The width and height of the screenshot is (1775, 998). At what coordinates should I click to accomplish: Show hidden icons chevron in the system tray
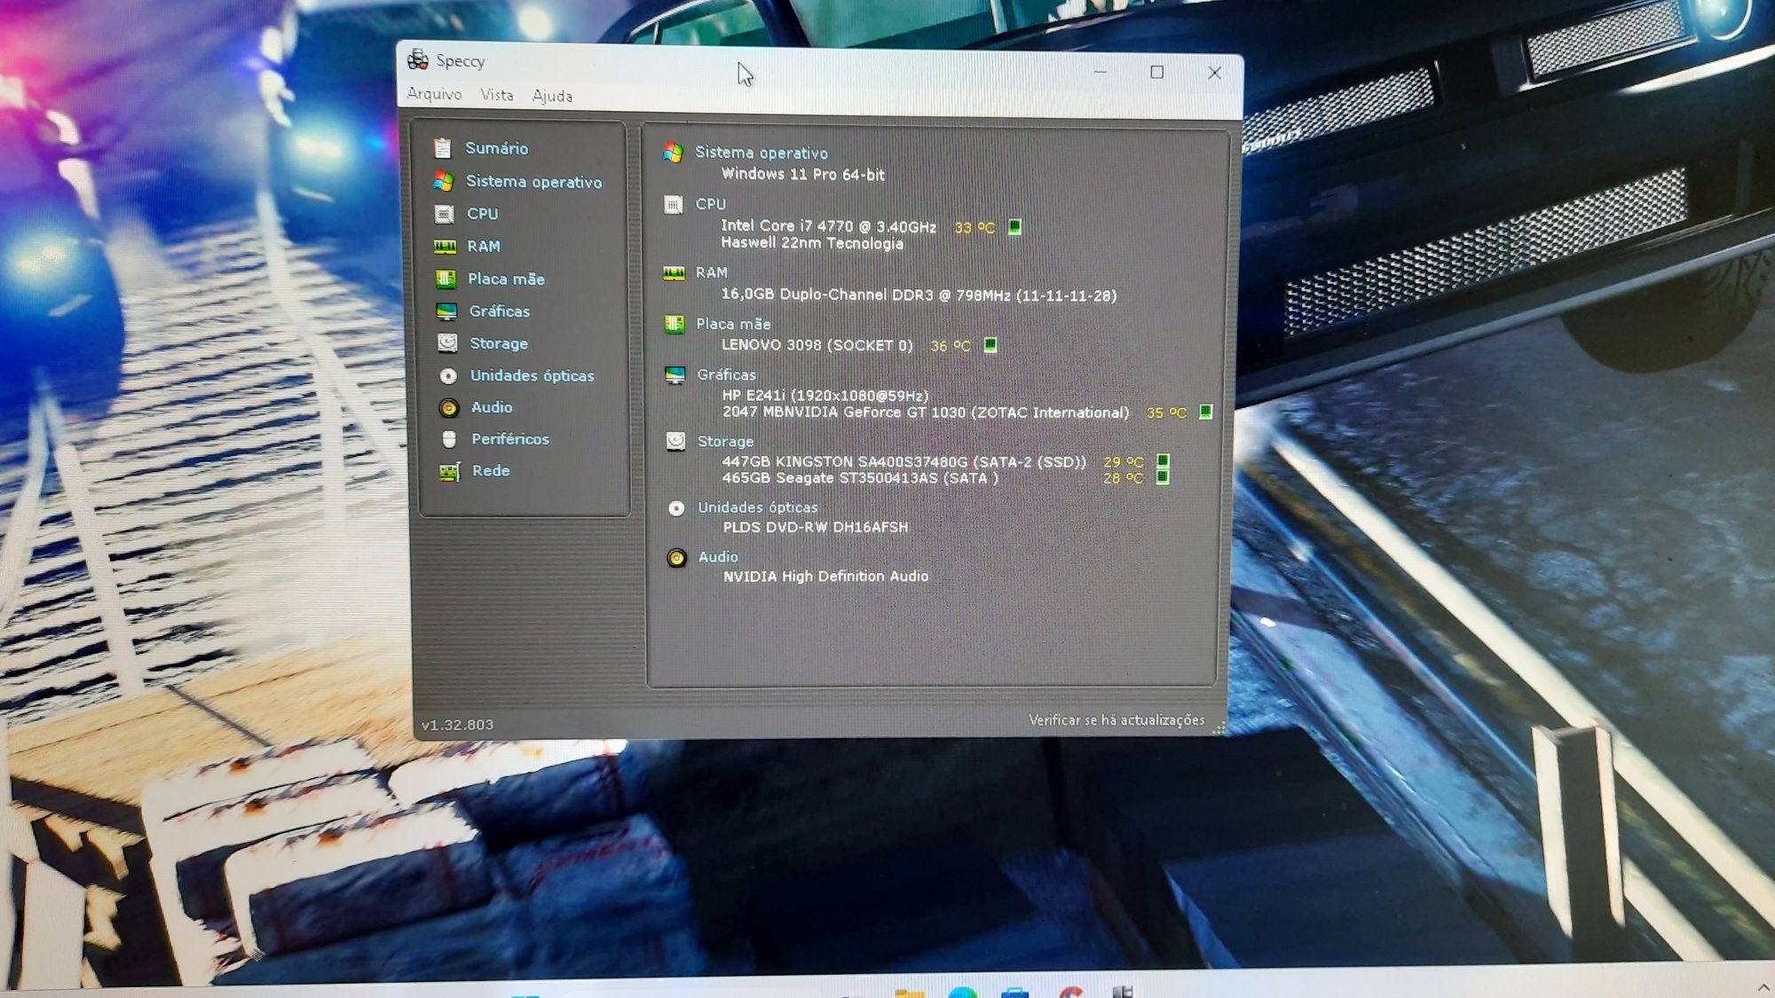[x=1762, y=987]
